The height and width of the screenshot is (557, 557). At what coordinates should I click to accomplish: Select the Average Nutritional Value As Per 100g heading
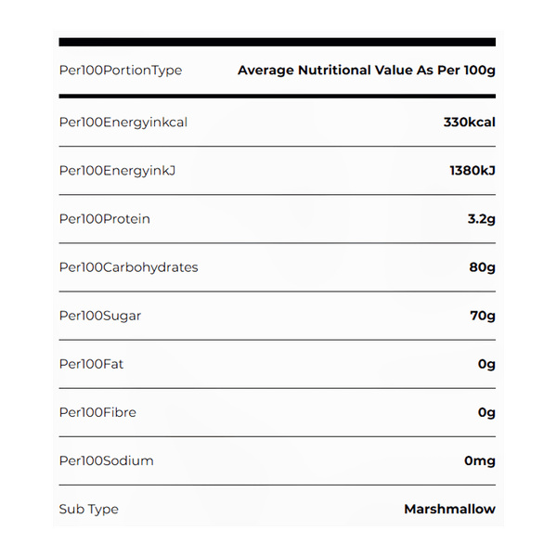click(366, 71)
